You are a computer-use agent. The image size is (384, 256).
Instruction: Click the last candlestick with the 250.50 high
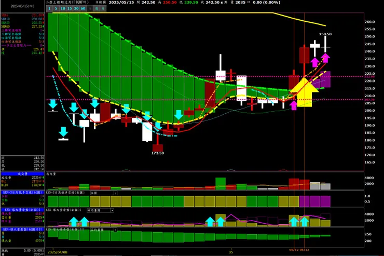pyautogui.click(x=325, y=44)
